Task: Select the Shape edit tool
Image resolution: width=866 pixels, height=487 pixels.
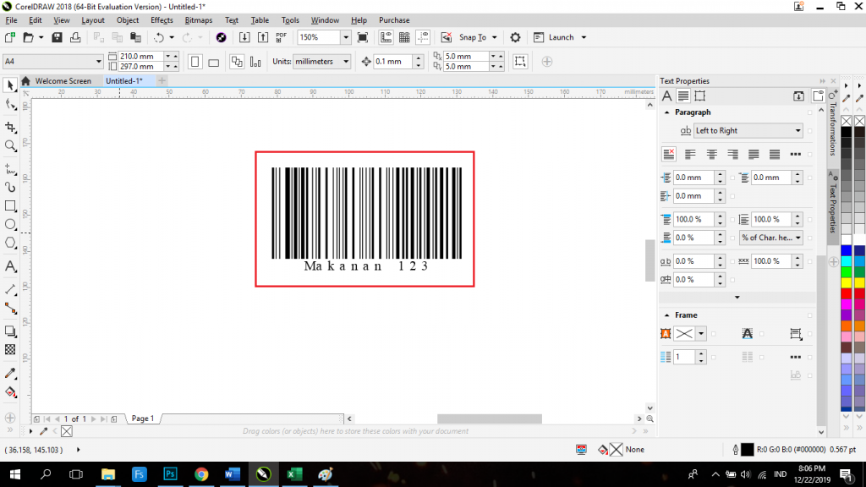Action: (x=10, y=104)
